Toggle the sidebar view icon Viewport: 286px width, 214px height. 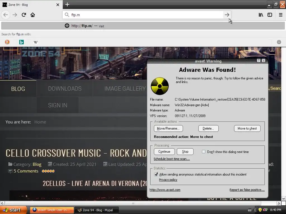pos(270,15)
